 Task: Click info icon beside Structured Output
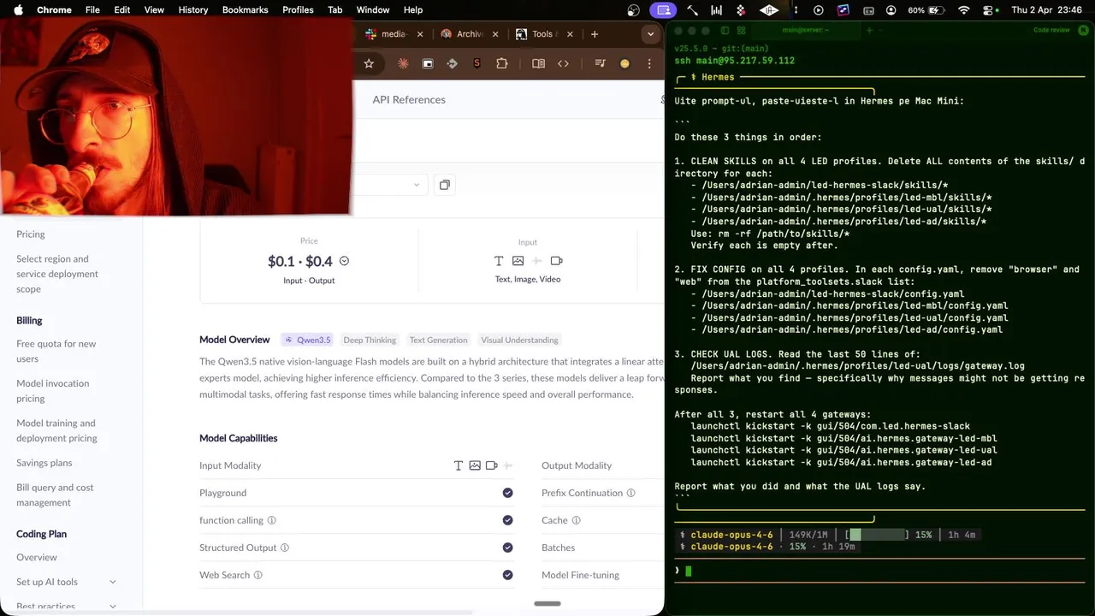[285, 548]
